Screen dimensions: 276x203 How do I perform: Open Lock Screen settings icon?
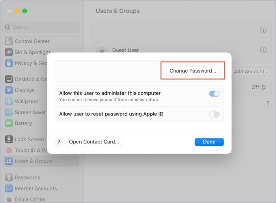(9, 139)
